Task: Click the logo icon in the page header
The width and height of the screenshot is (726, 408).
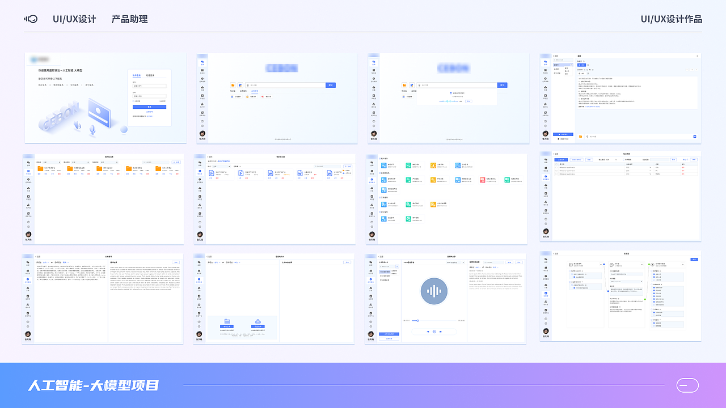Action: click(x=31, y=19)
